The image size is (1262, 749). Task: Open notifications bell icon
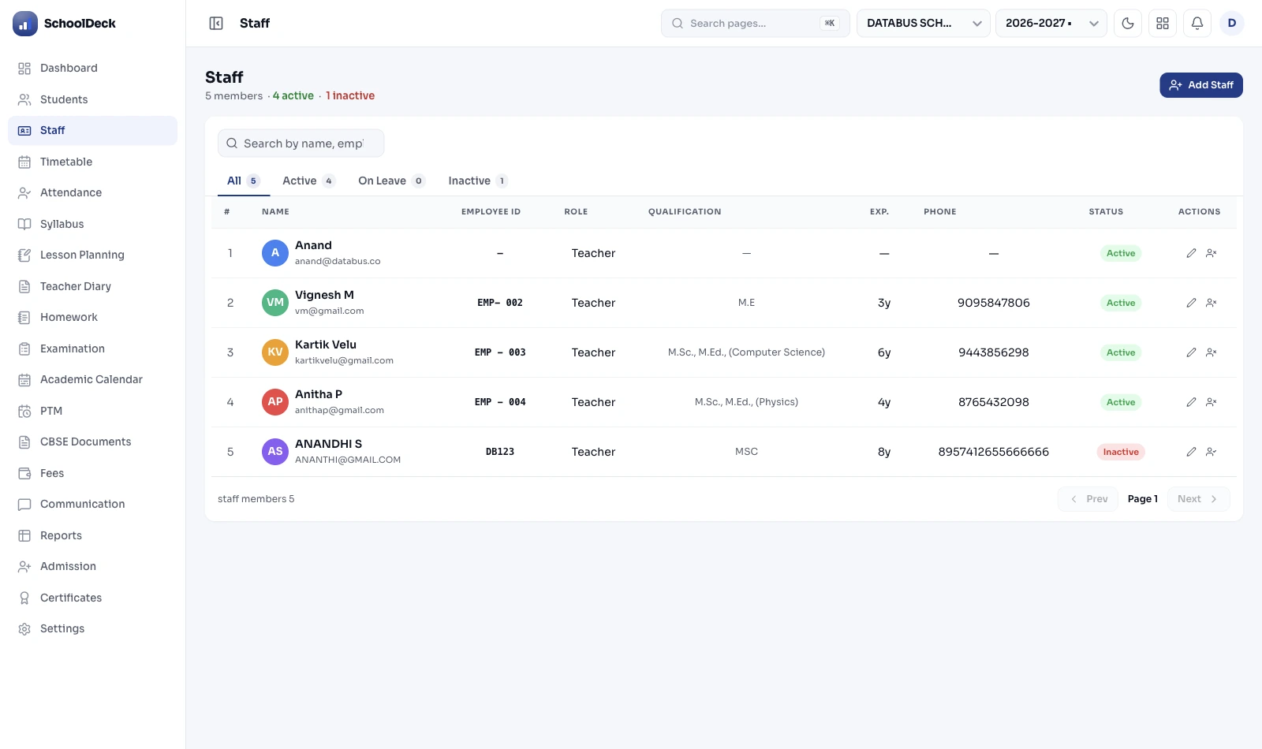1197,24
